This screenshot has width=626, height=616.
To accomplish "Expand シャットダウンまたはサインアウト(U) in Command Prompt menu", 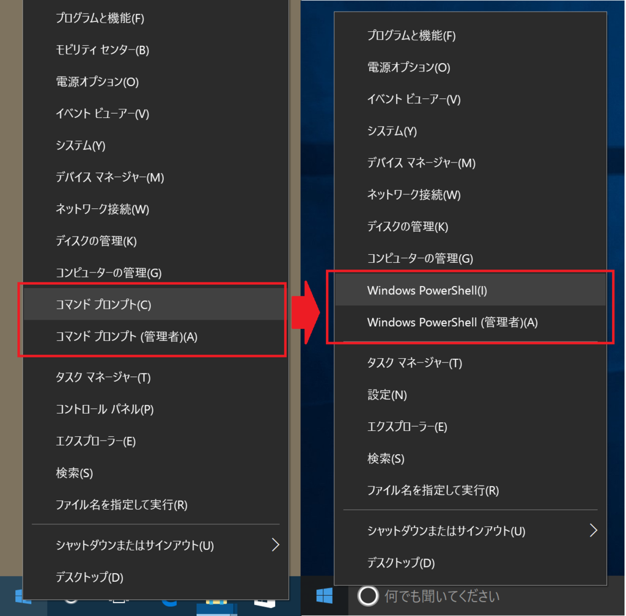I will 156,545.
